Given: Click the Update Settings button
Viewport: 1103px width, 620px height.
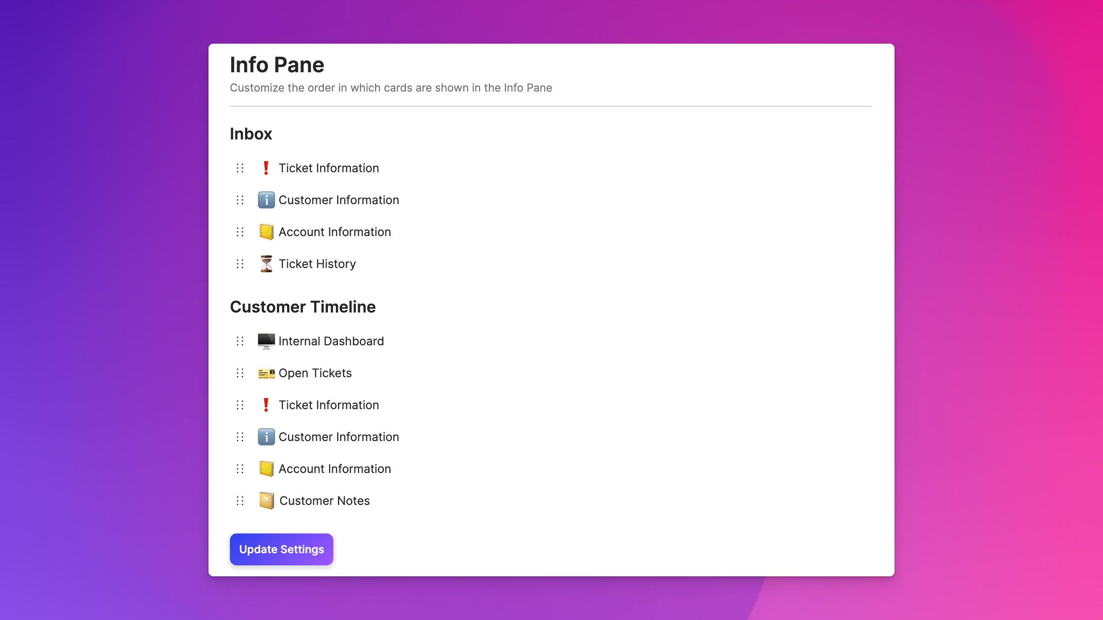Looking at the screenshot, I should click(281, 549).
